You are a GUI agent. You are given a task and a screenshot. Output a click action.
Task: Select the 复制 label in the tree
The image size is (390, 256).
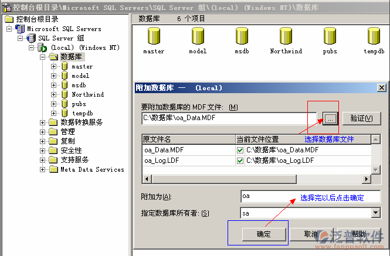point(67,141)
